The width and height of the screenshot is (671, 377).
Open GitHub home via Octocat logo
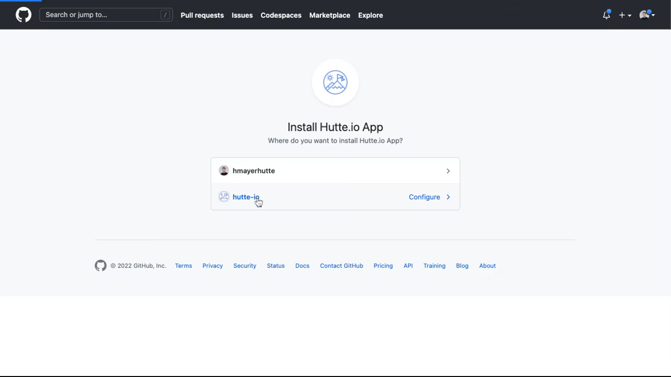coord(24,15)
